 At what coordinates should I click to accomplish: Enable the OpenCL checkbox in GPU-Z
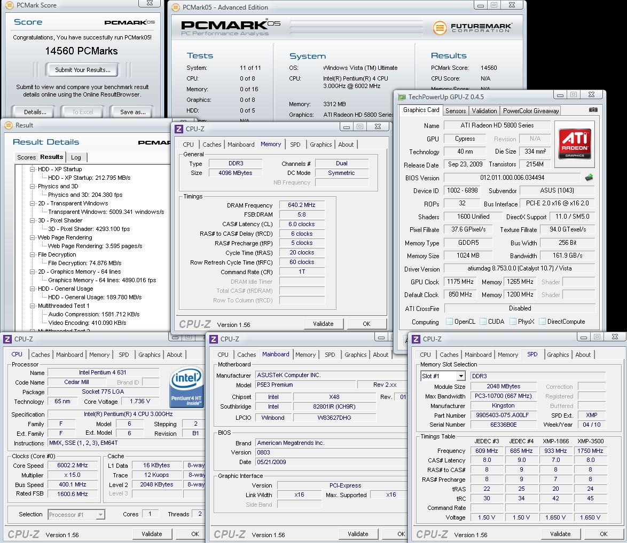coord(449,322)
